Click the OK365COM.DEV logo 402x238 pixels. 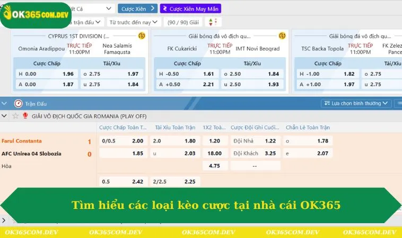point(36,15)
